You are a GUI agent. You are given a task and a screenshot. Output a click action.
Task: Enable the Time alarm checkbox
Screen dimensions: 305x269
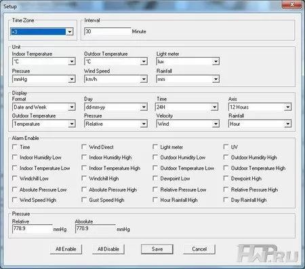15,147
